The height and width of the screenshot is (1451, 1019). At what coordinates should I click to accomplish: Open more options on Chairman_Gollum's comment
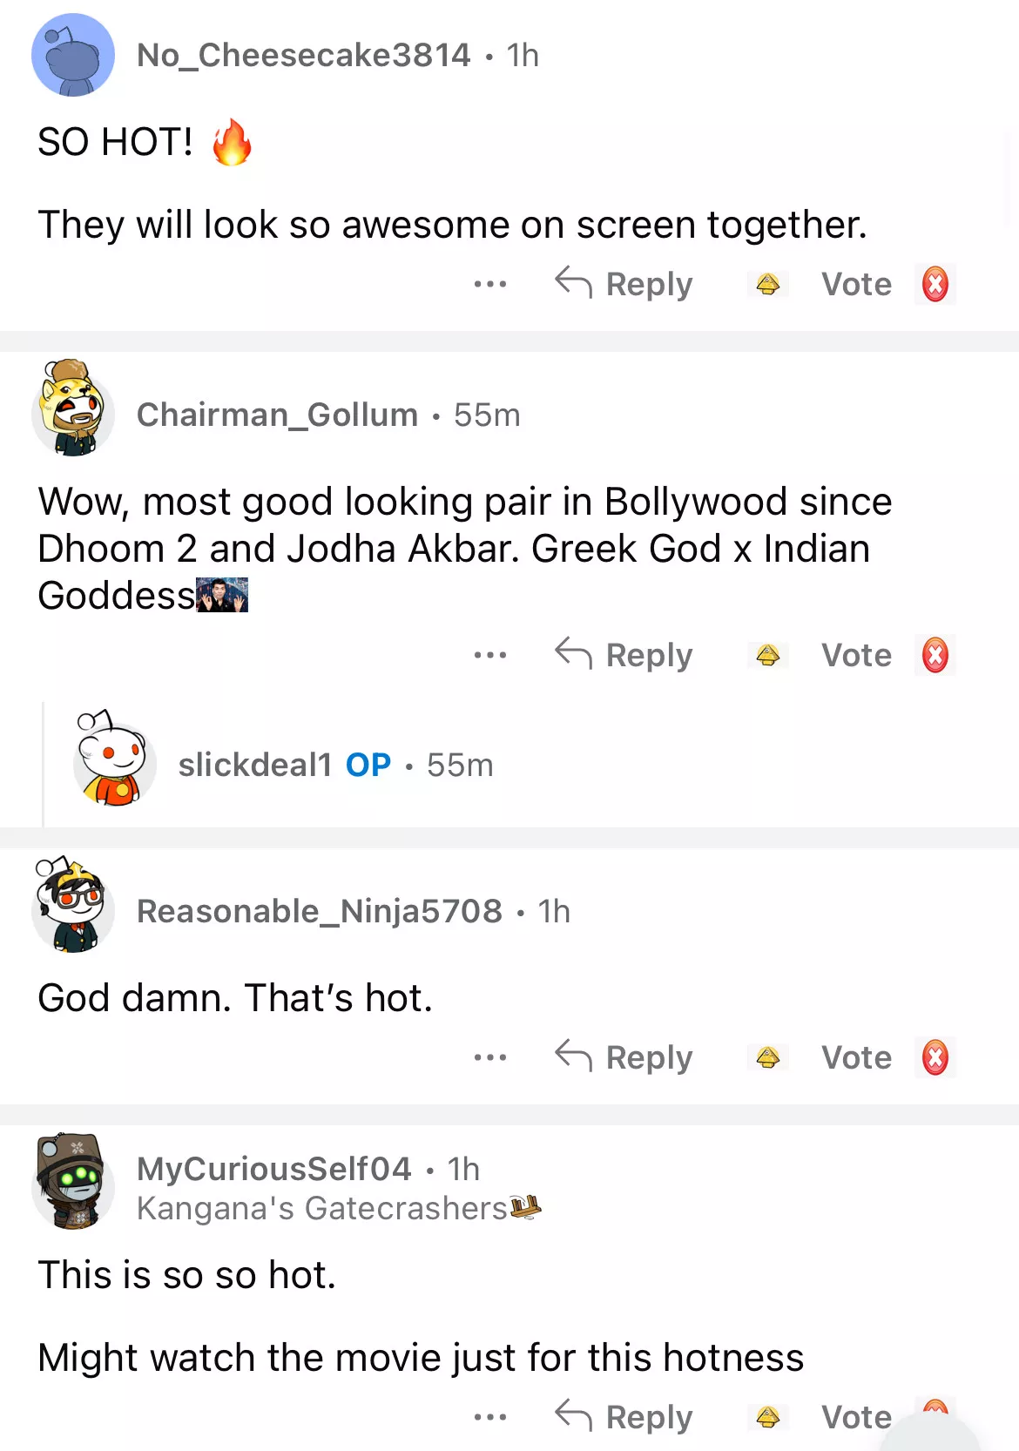click(x=490, y=655)
